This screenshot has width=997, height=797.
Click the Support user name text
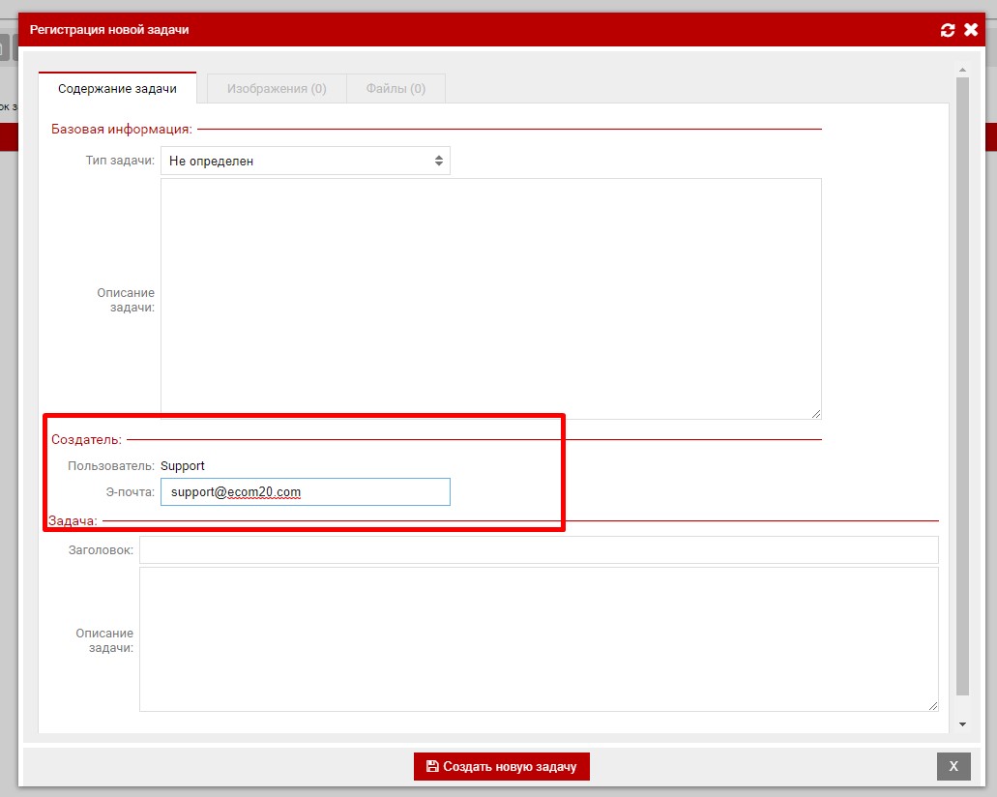click(x=183, y=466)
